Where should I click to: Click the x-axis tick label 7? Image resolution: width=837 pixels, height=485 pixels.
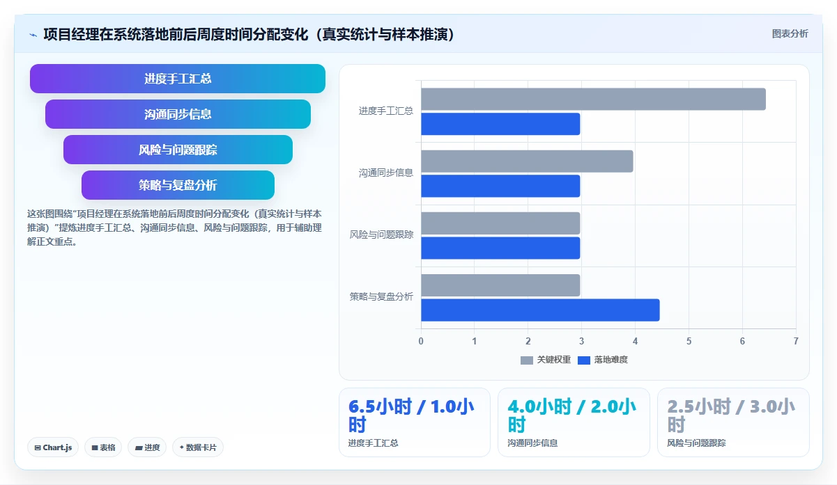796,341
